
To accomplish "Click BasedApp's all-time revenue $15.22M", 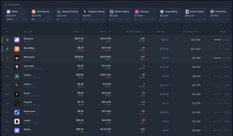I will (x=196, y=49).
